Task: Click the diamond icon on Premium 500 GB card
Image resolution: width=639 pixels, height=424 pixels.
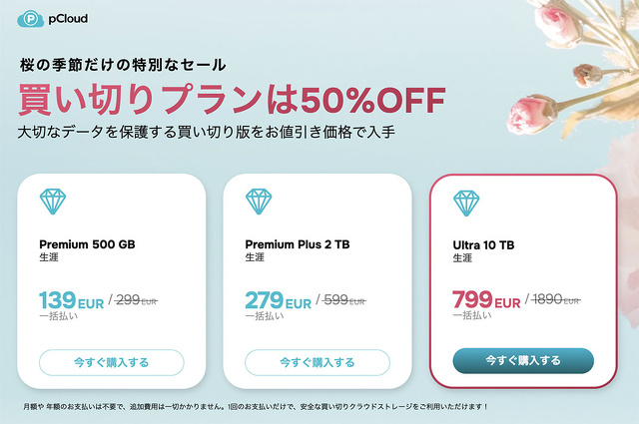Action: coord(53,203)
